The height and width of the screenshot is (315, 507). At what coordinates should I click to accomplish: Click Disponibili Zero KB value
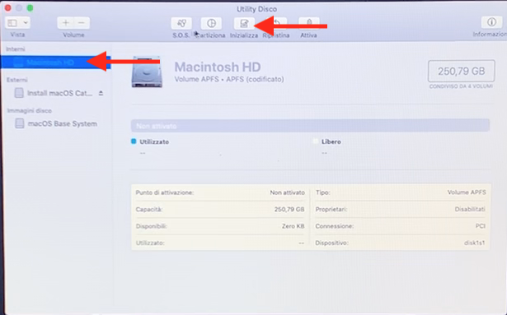tap(293, 226)
